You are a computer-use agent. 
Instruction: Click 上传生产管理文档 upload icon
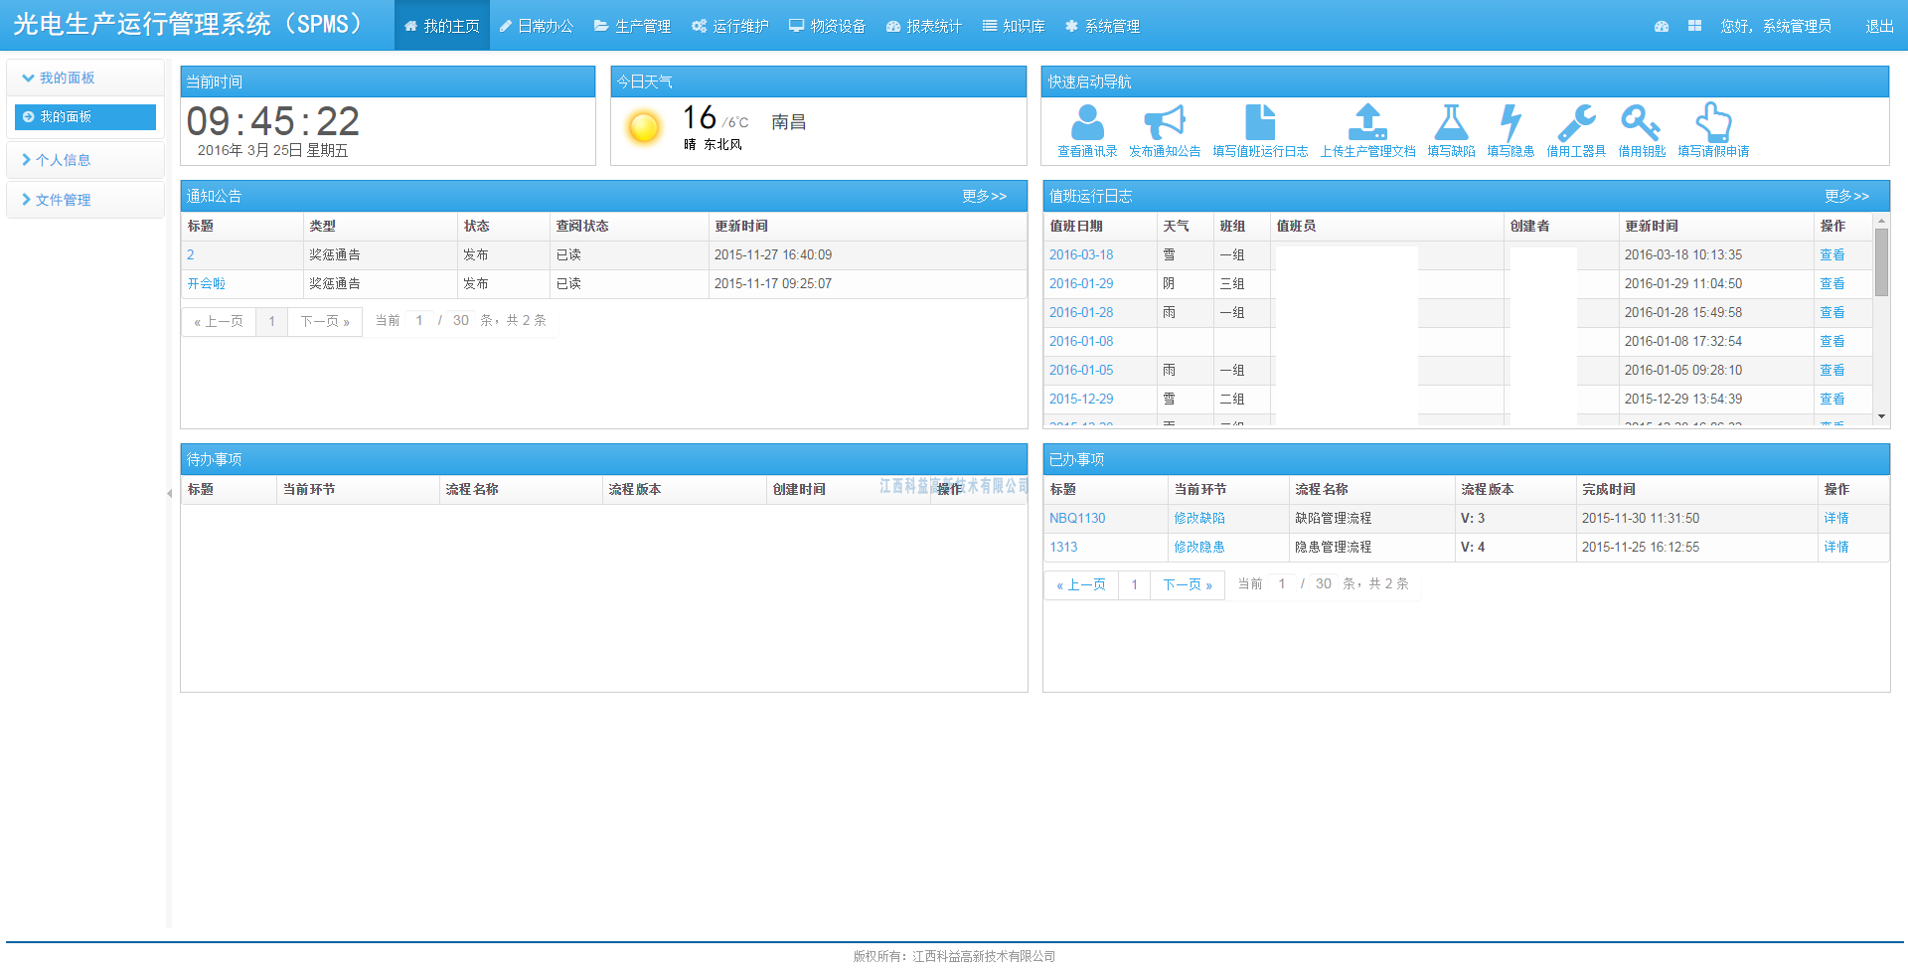(x=1367, y=123)
